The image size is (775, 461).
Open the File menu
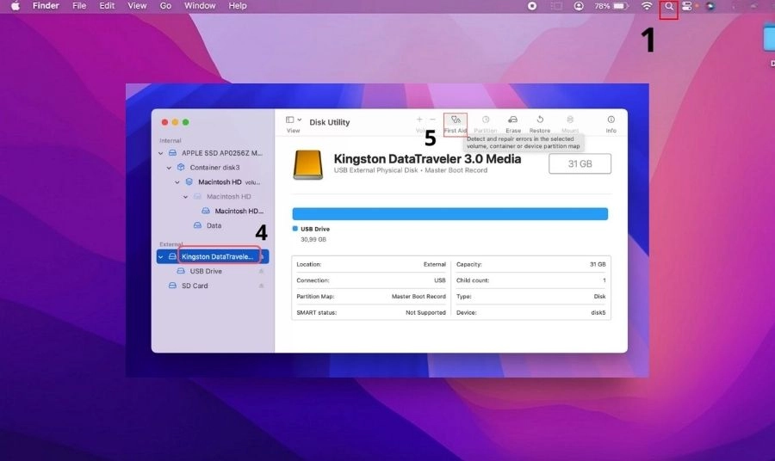[79, 6]
